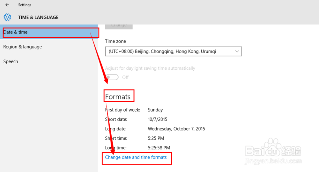Toggle daylight saving time switch
This screenshot has height=172, width=319.
[x=112, y=77]
